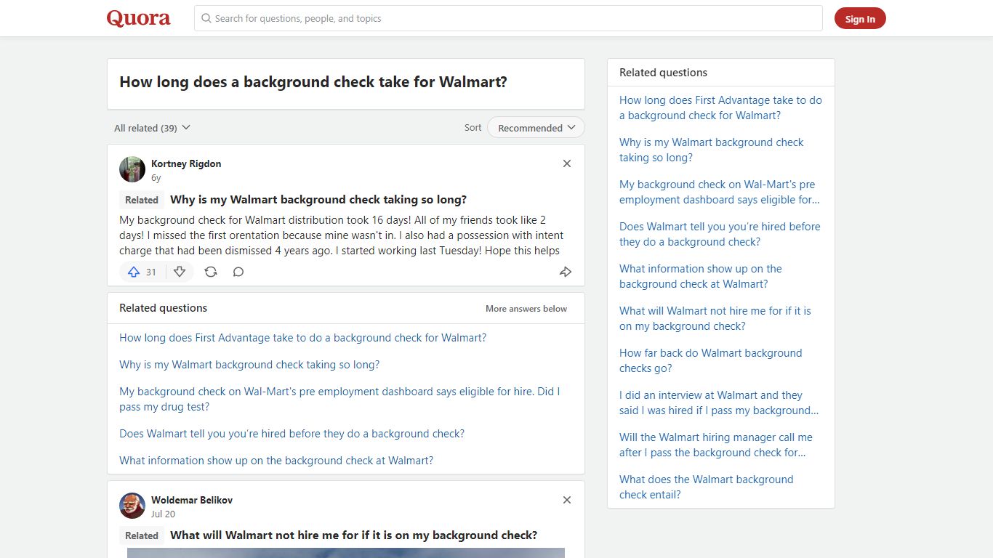Open comments on Kortney Rigdon's answer
This screenshot has height=558, width=993.
tap(238, 272)
